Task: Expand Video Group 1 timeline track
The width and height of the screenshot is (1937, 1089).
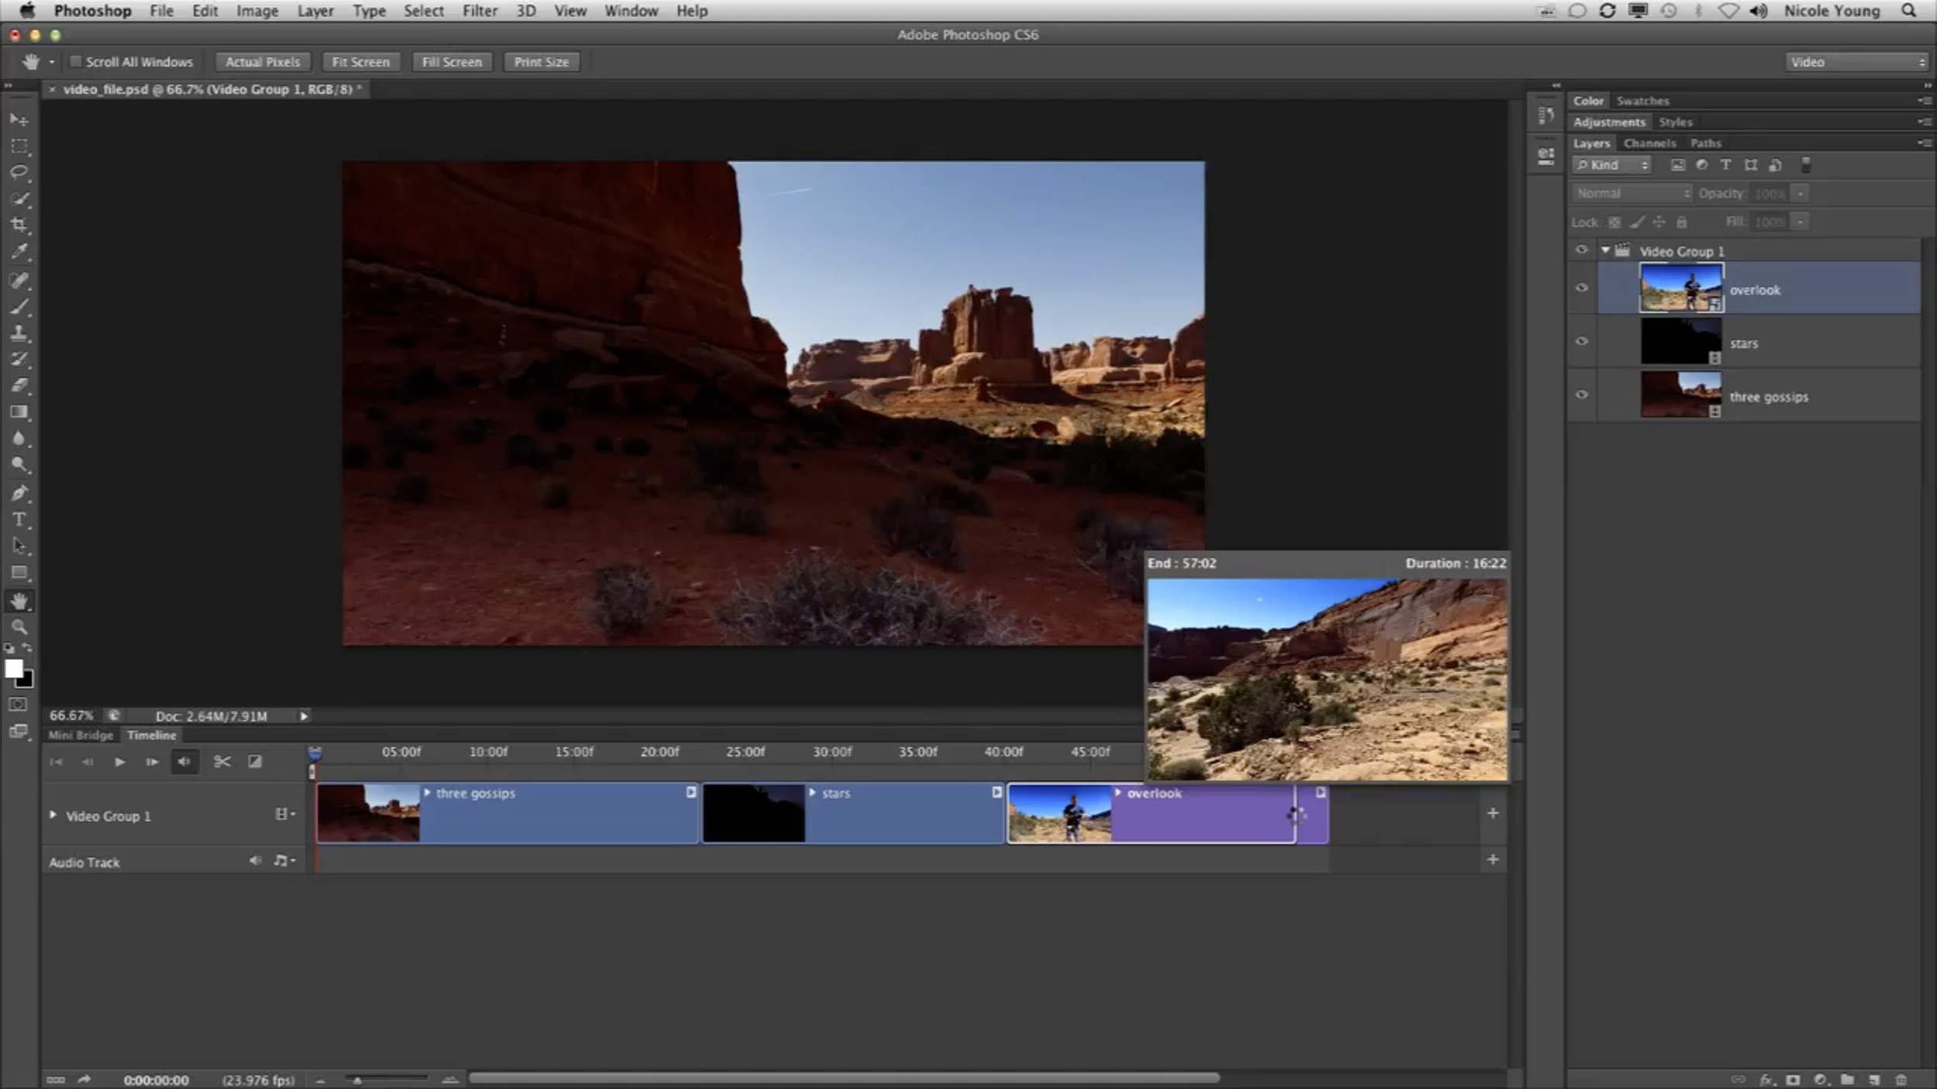Action: click(x=53, y=815)
